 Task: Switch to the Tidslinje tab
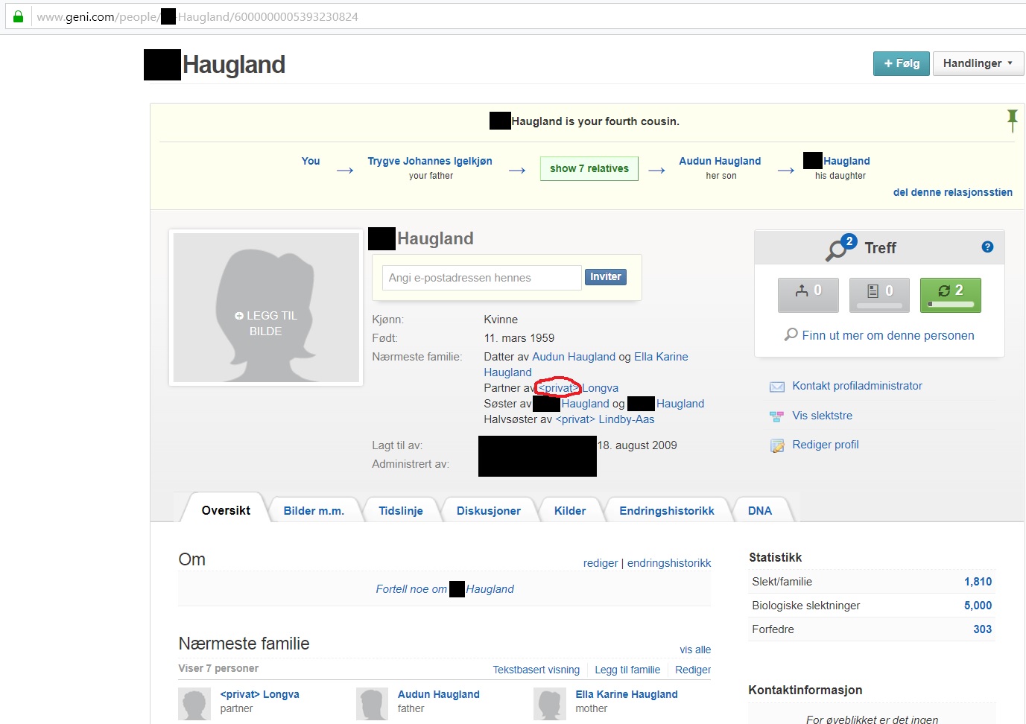(x=400, y=511)
